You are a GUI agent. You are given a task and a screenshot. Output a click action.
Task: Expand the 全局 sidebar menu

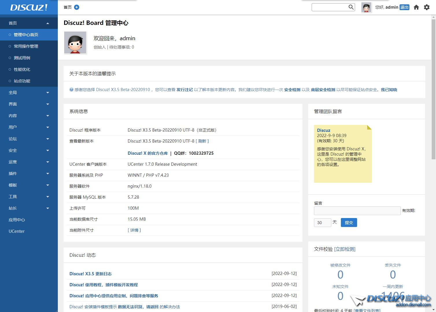(x=29, y=93)
